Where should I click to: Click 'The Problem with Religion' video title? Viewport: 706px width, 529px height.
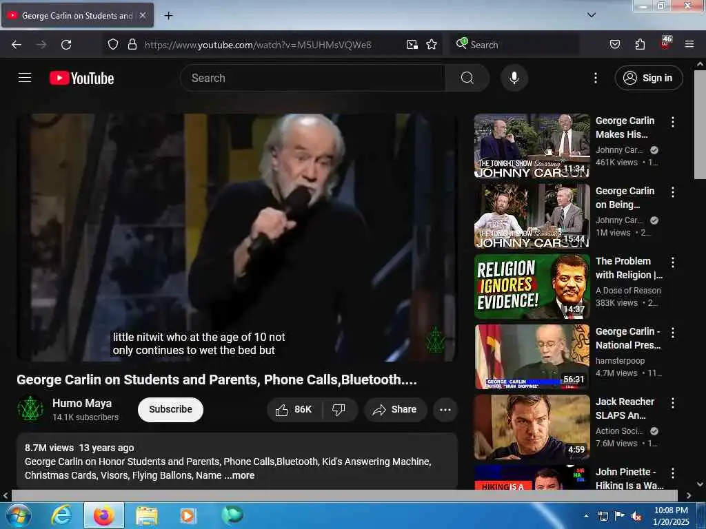(x=629, y=268)
